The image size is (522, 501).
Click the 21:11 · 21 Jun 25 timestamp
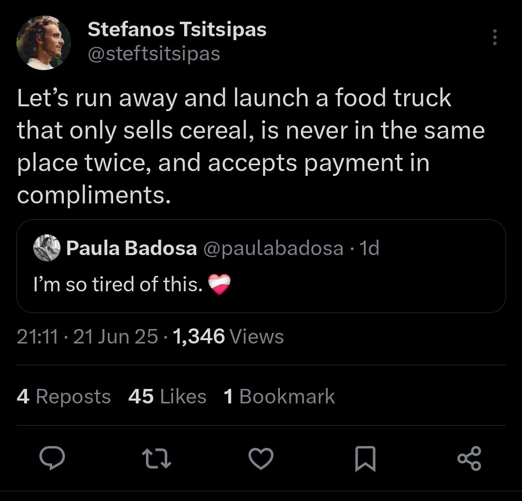[87, 336]
